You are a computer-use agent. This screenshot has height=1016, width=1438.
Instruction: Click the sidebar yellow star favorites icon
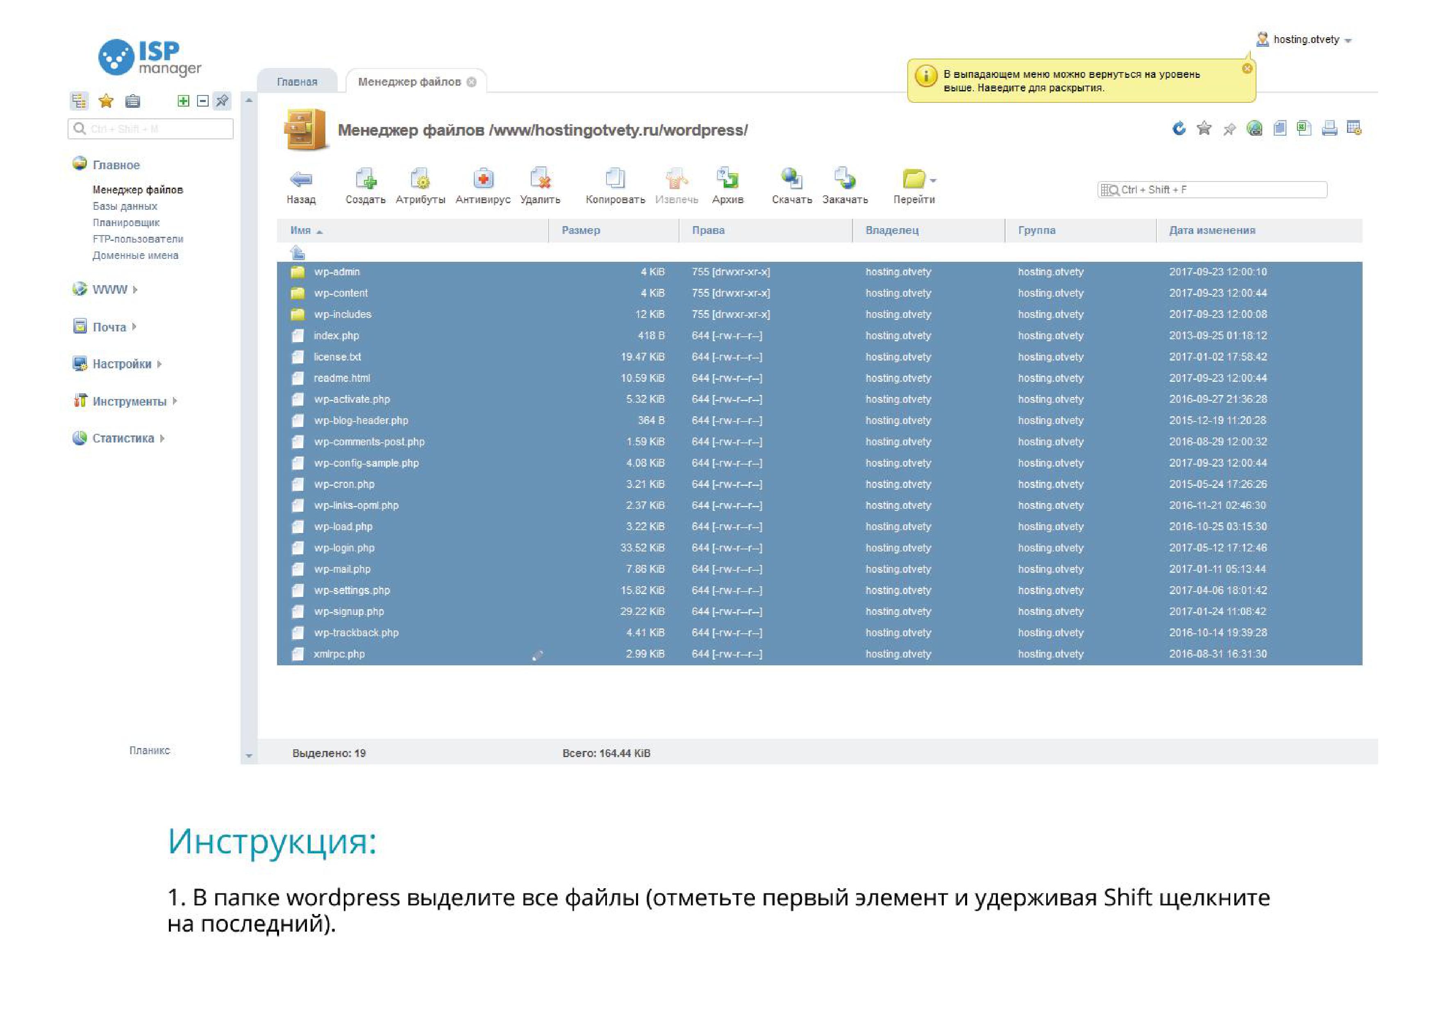pyautogui.click(x=106, y=101)
